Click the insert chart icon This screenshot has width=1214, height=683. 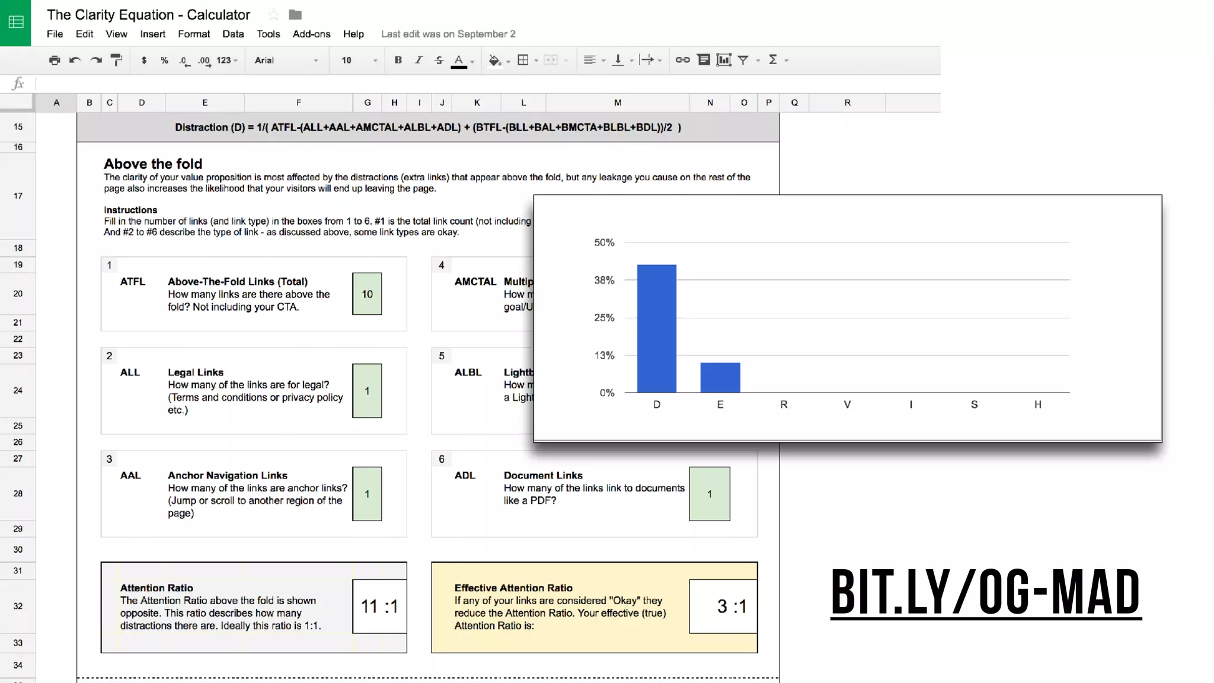pyautogui.click(x=723, y=60)
